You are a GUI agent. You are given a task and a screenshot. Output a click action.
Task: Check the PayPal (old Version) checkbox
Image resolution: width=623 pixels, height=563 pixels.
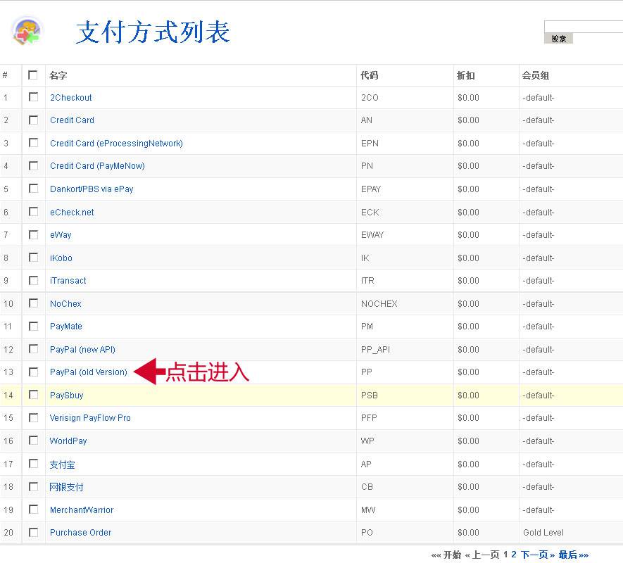click(32, 372)
